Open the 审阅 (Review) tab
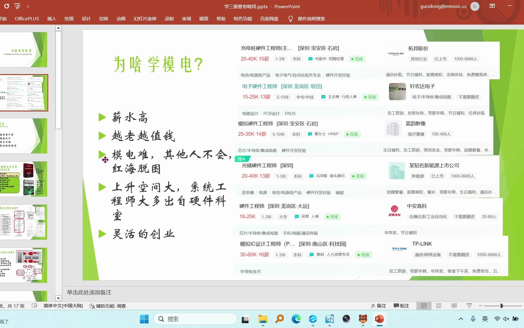 [x=186, y=19]
